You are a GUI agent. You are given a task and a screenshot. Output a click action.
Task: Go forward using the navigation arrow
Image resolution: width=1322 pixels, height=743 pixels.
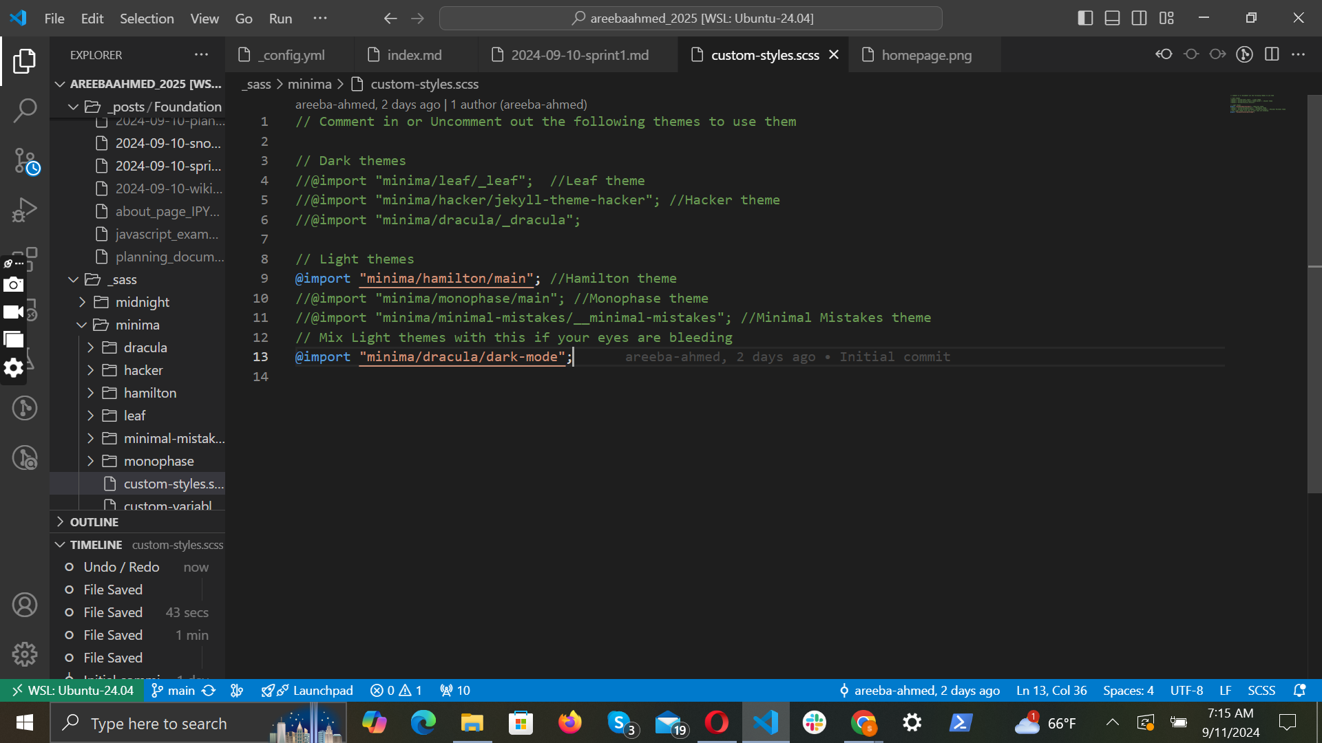coord(418,19)
